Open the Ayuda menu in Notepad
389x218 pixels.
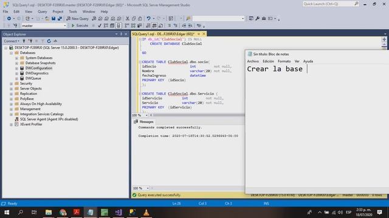tap(308, 61)
